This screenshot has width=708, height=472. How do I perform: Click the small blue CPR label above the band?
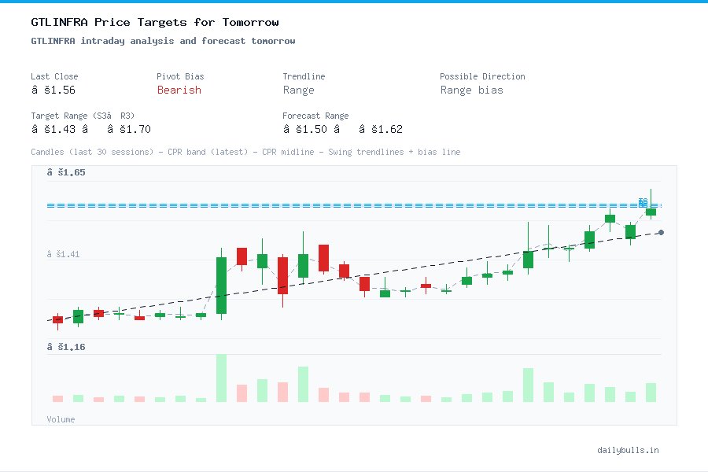click(x=643, y=202)
